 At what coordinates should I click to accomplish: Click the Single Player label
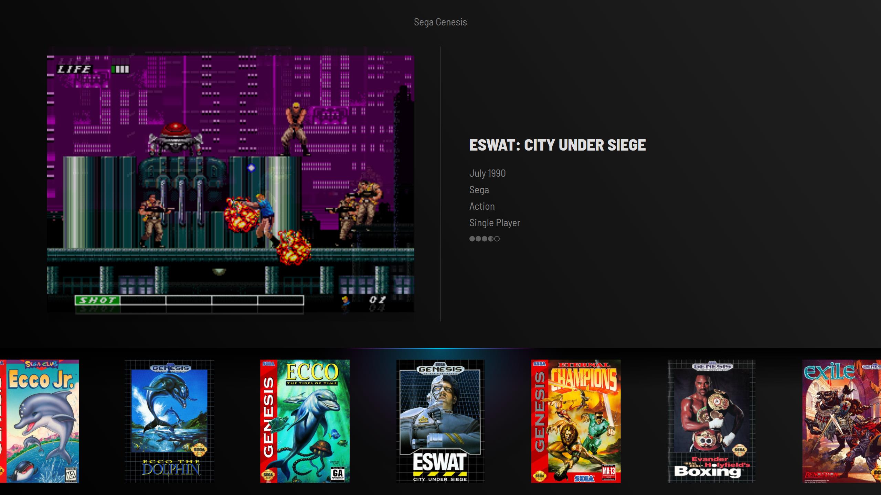495,223
